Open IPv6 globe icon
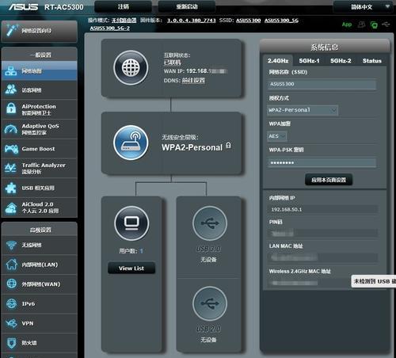396x358 pixels. click(11, 303)
